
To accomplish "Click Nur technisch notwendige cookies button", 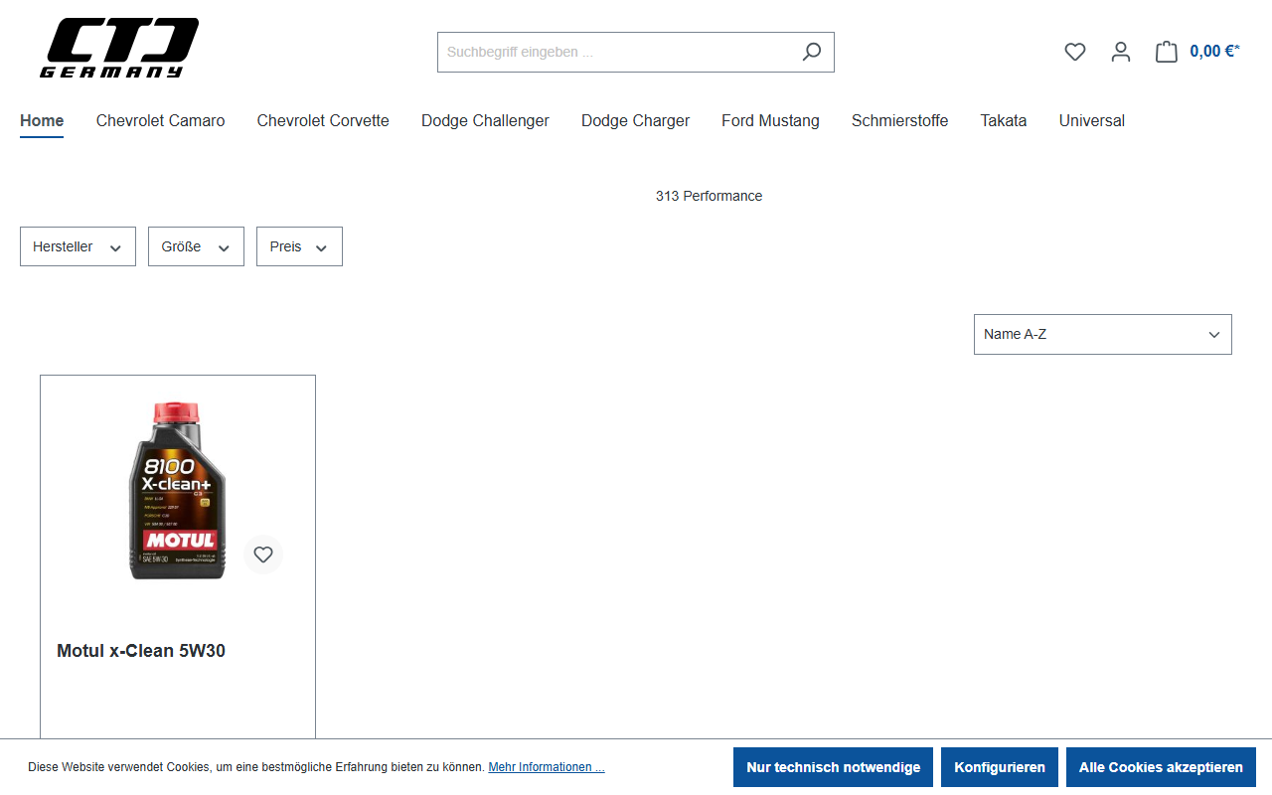I will pyautogui.click(x=833, y=767).
